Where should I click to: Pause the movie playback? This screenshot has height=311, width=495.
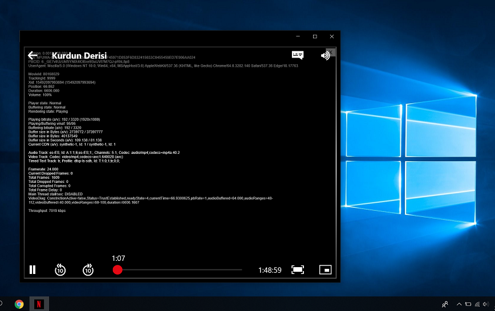pyautogui.click(x=33, y=269)
